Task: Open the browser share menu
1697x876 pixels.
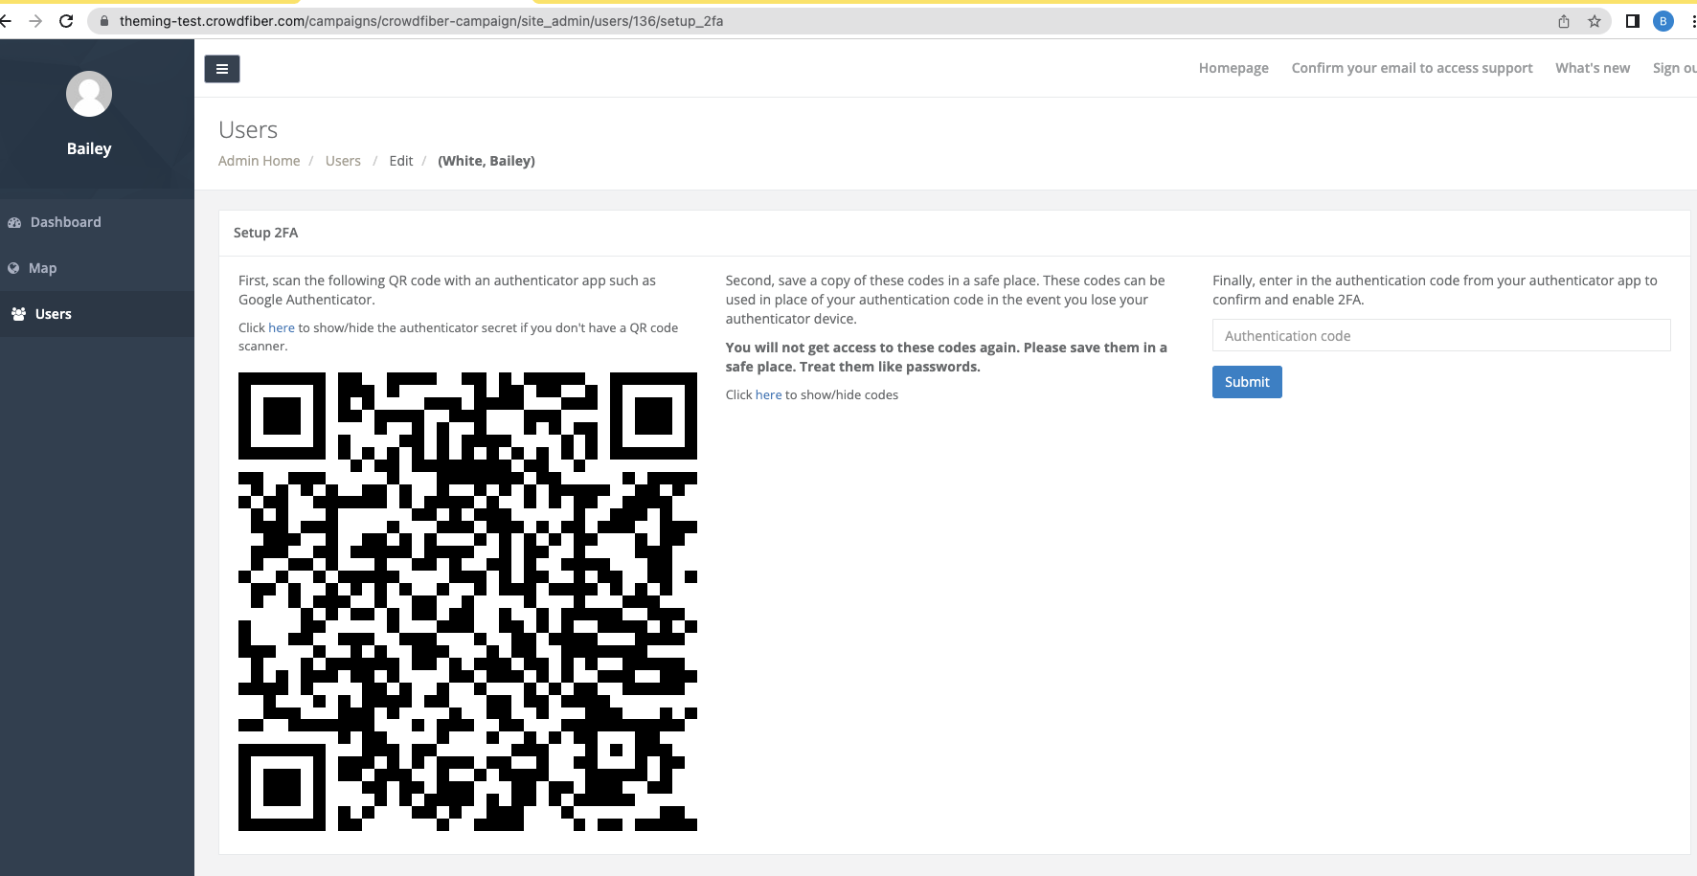Action: click(x=1562, y=20)
